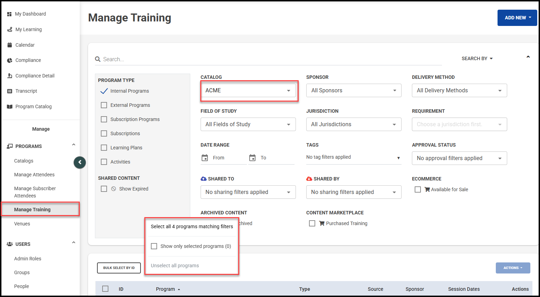Click the ADD NEW button
540x297 pixels.
[517, 18]
